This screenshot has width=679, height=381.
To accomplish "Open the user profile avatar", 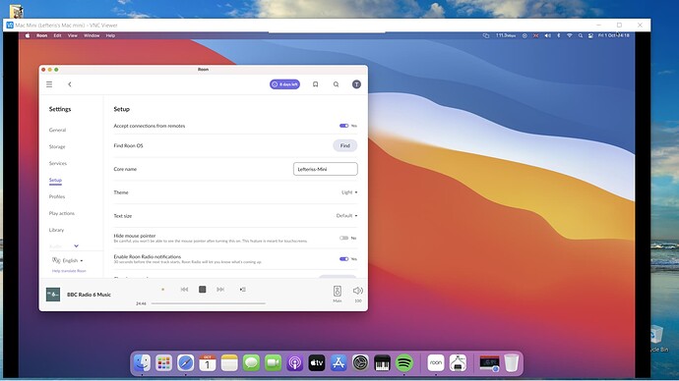I will click(356, 84).
